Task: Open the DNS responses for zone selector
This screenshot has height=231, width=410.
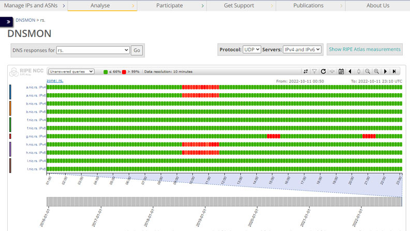Action: 93,50
